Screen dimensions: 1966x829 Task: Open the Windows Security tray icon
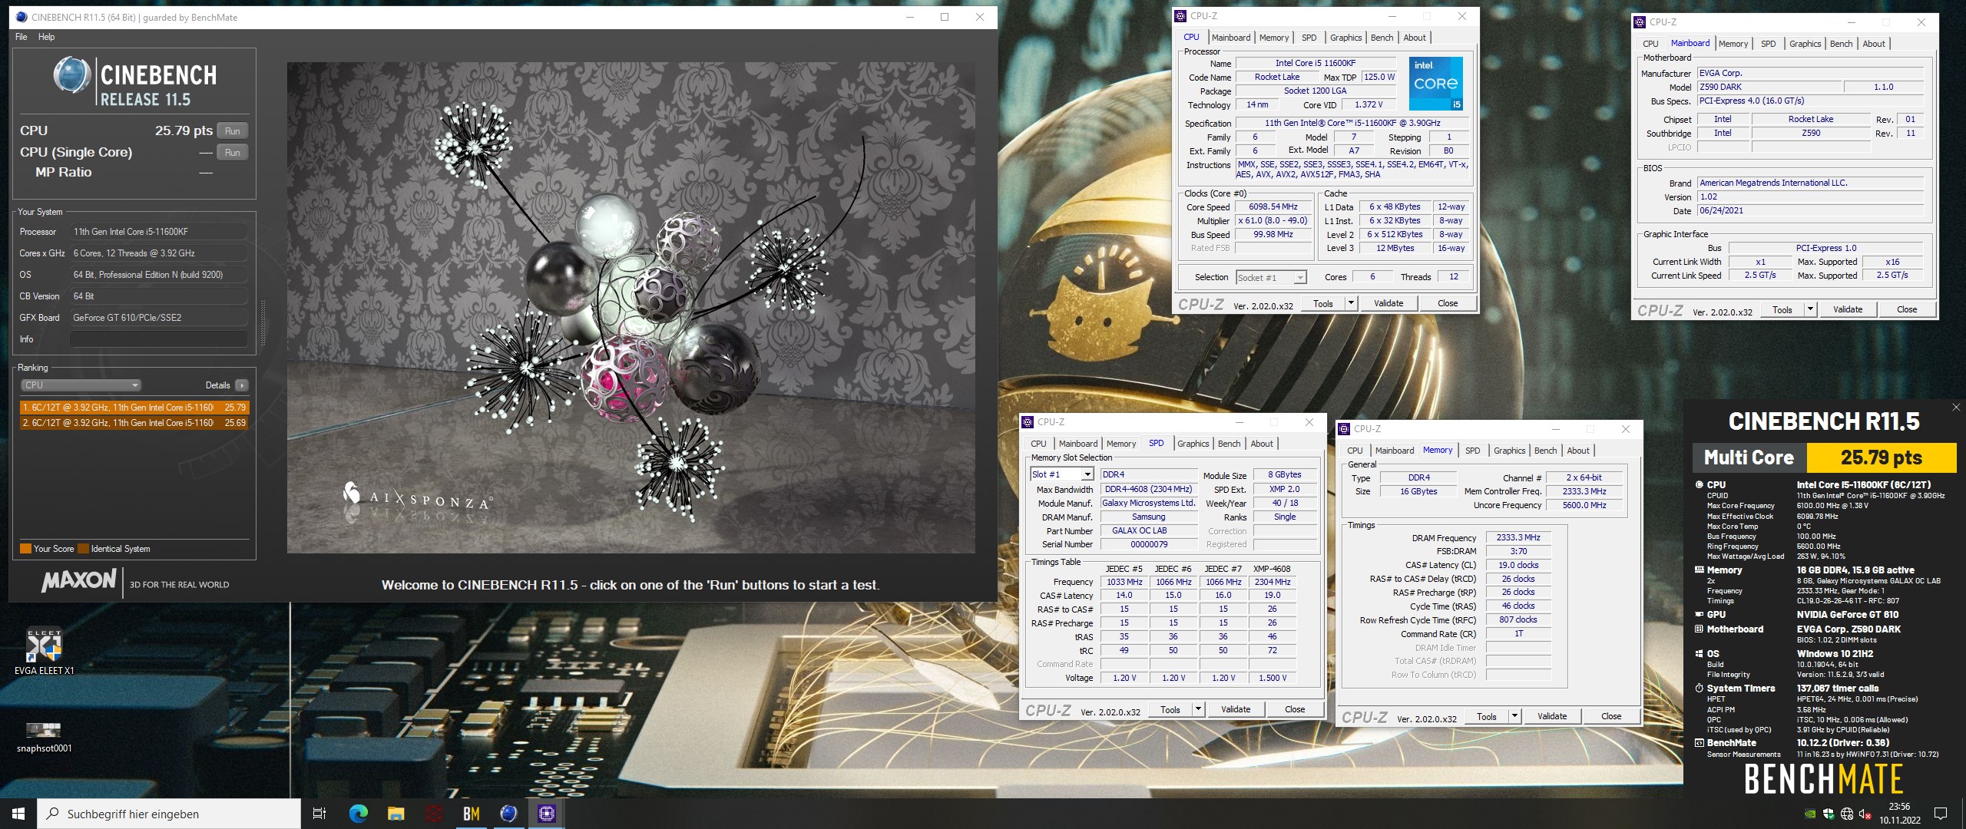pyautogui.click(x=1829, y=814)
